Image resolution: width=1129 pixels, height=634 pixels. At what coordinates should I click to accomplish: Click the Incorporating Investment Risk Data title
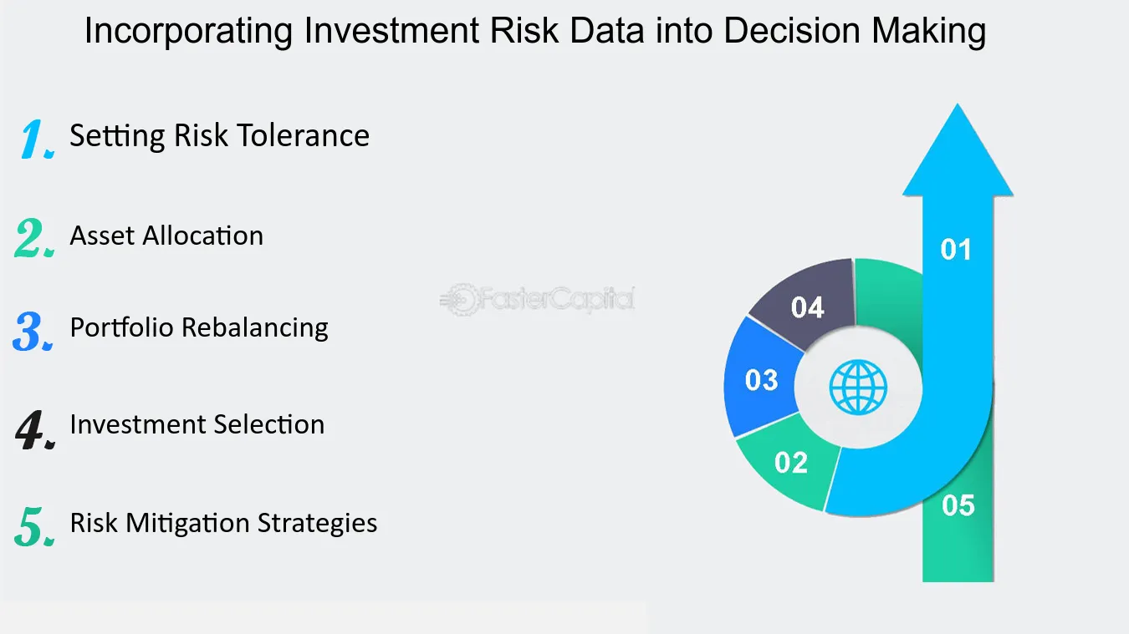point(535,32)
